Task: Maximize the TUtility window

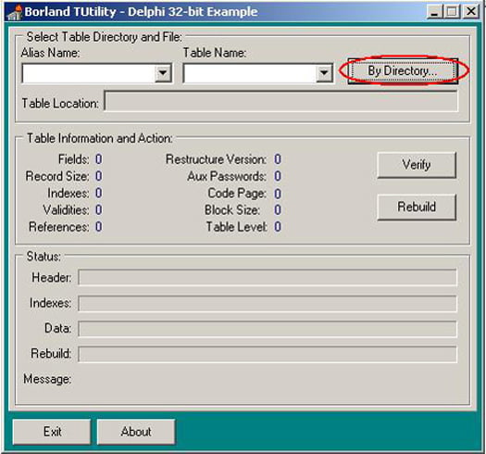Action: (452, 12)
